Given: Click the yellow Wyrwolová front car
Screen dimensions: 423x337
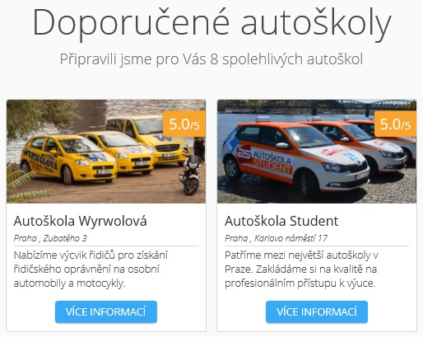Looking at the screenshot, I should (68, 159).
